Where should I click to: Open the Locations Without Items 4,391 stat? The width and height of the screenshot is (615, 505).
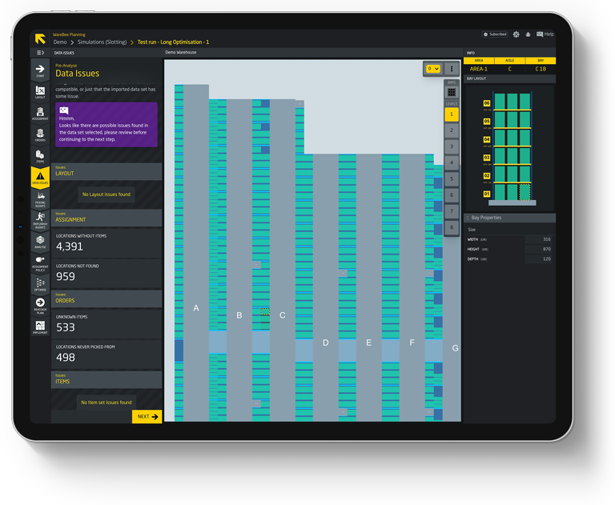coord(107,242)
